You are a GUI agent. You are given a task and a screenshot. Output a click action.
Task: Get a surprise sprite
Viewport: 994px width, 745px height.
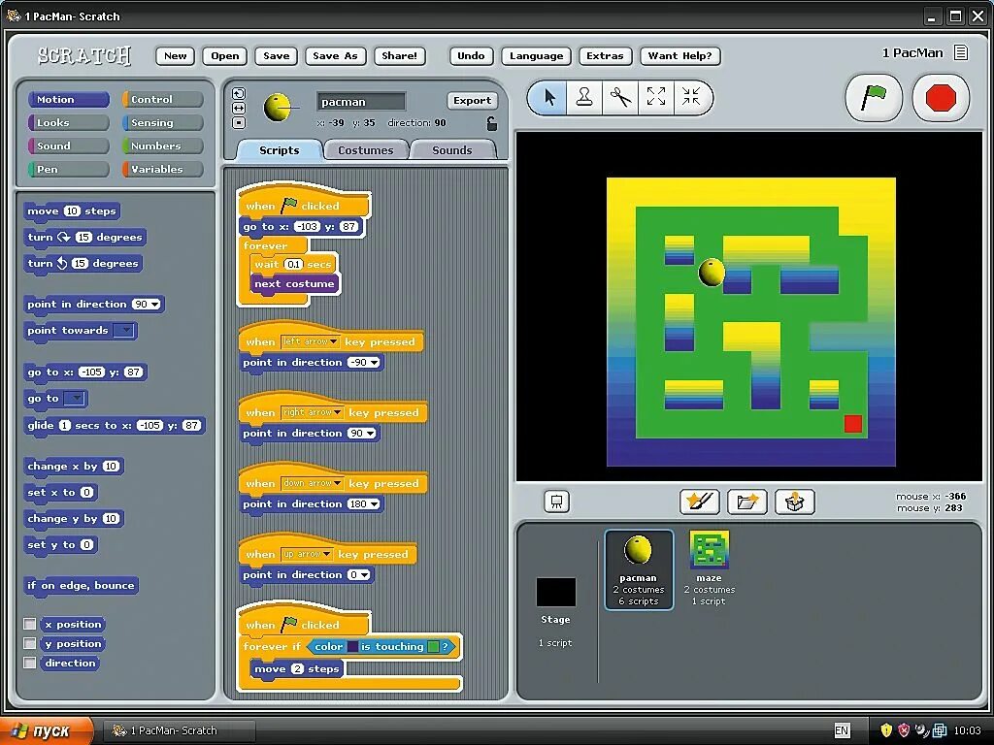795,502
